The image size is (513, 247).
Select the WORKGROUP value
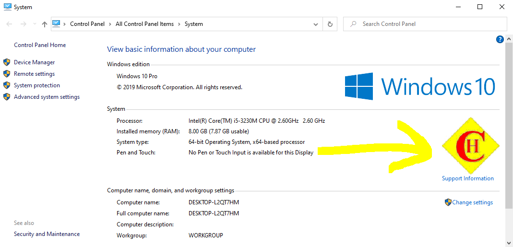click(x=206, y=235)
